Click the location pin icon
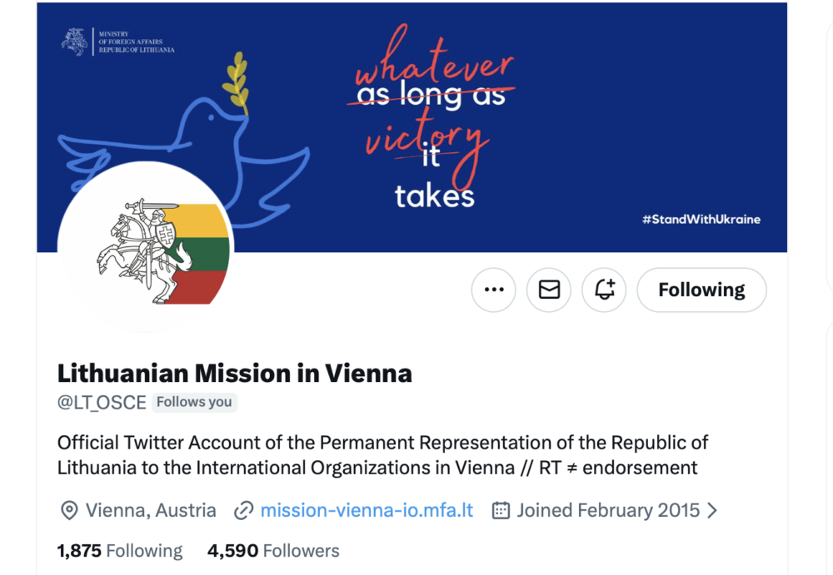 pyautogui.click(x=69, y=510)
